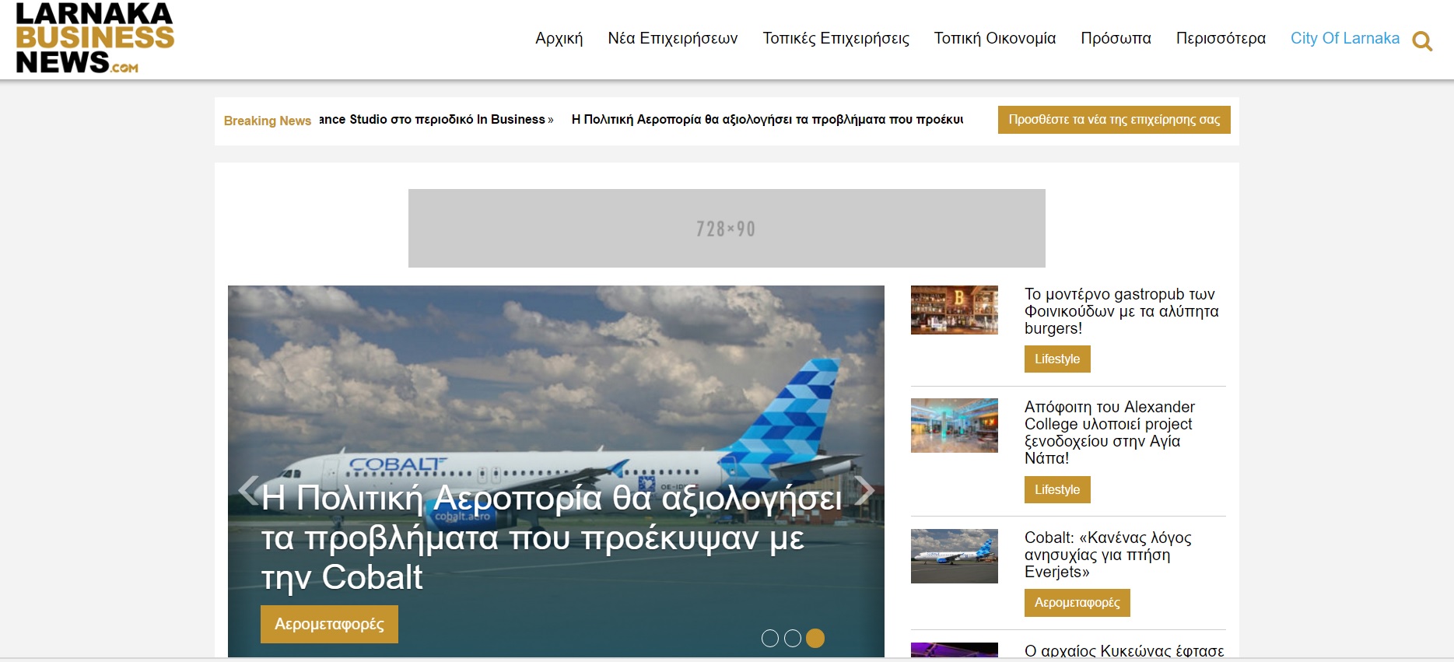This screenshot has height=662, width=1454.
Task: Go to previous slide arrow
Action: 247,490
